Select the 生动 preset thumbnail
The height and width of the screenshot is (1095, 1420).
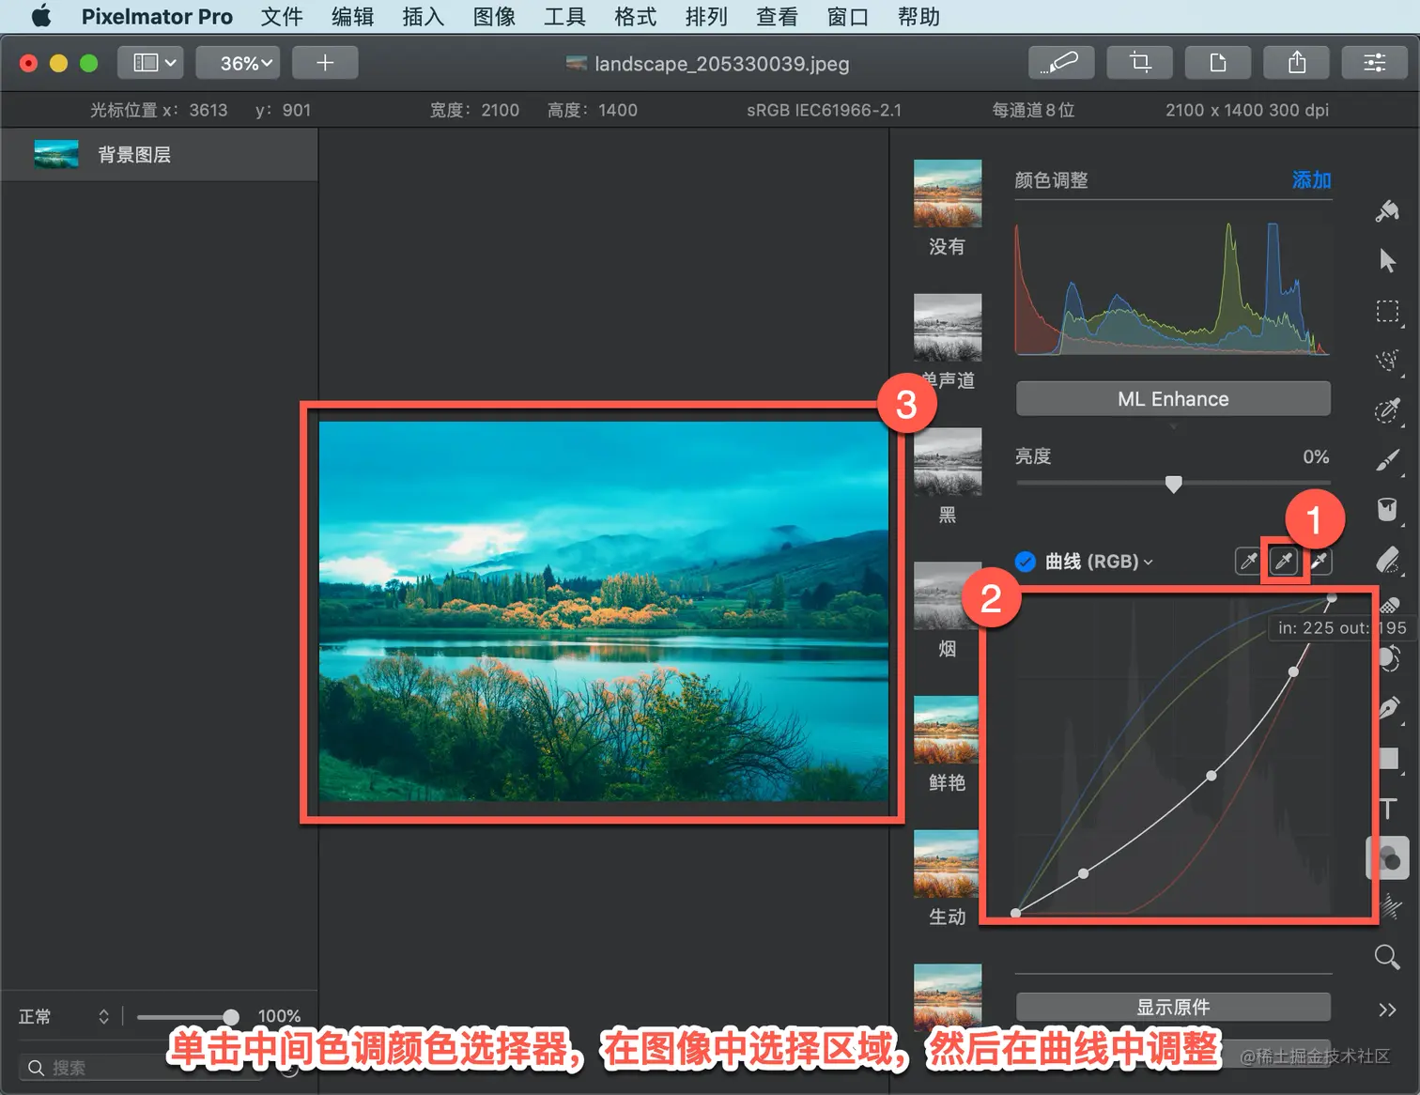click(x=947, y=864)
